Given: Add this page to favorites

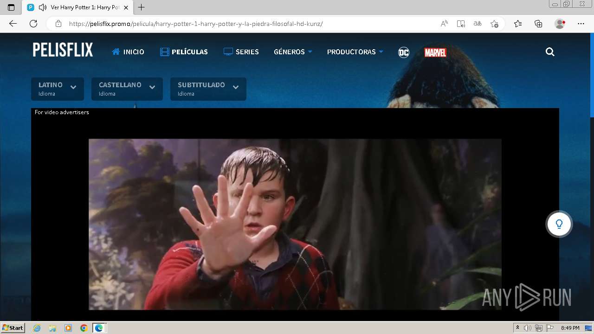Looking at the screenshot, I should point(494,24).
